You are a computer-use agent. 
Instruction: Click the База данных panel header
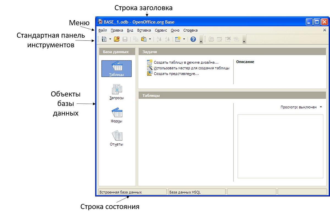[117, 51]
